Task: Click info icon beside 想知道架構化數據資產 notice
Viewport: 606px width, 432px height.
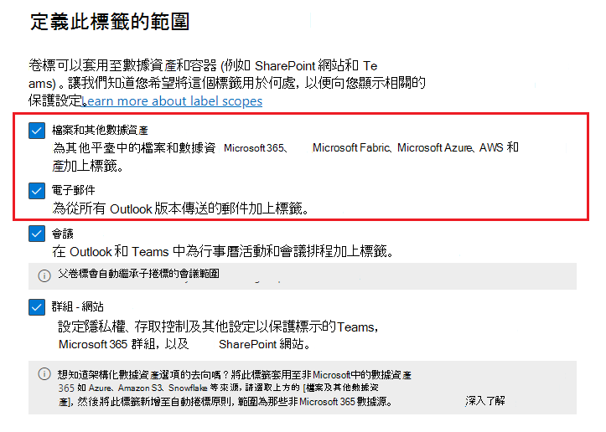Action: pyautogui.click(x=44, y=373)
